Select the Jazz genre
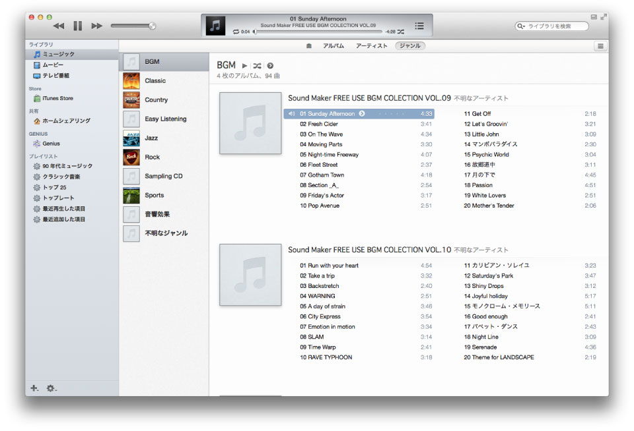The height and width of the screenshot is (431, 634). [x=164, y=138]
